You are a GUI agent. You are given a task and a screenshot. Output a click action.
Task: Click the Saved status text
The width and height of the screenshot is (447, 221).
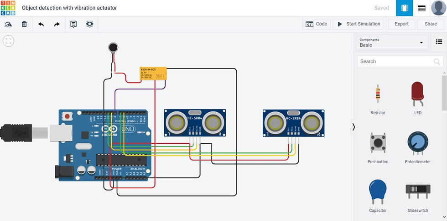381,8
